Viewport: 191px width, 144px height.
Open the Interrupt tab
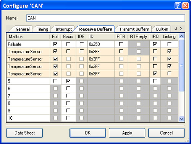click(63, 29)
